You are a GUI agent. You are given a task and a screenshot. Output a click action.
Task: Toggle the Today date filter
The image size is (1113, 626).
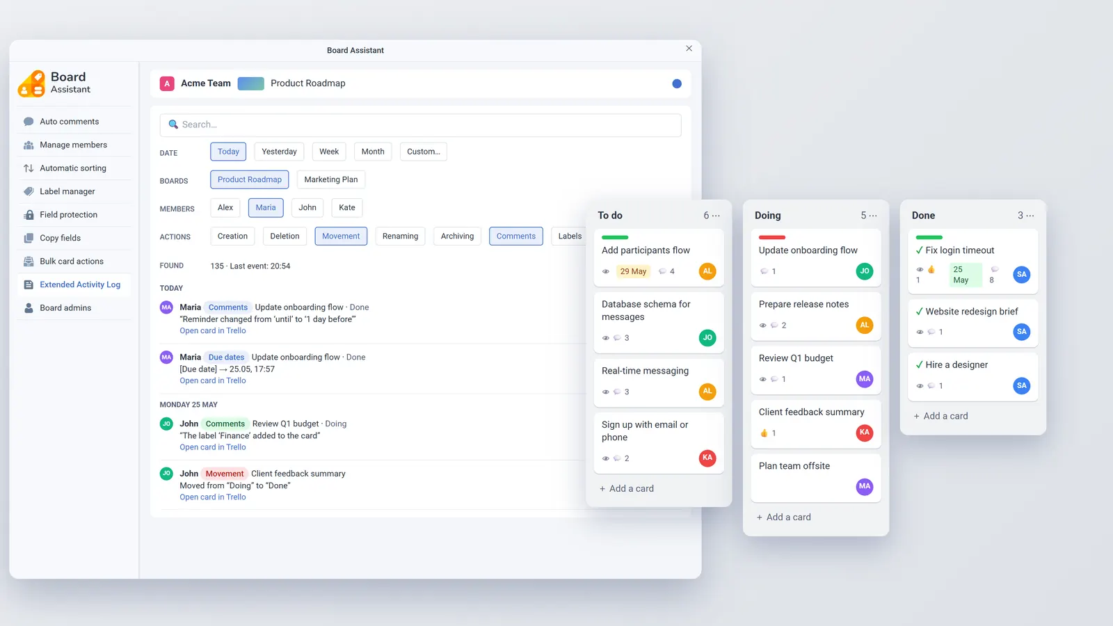228,152
